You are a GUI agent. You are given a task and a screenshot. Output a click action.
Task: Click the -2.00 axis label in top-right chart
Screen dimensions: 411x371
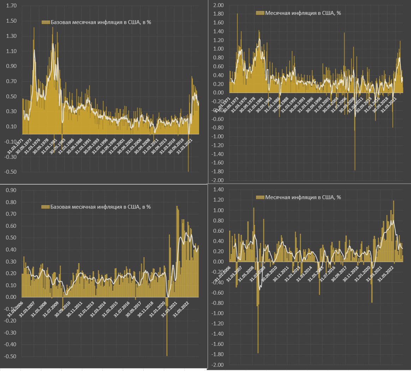tap(218, 180)
